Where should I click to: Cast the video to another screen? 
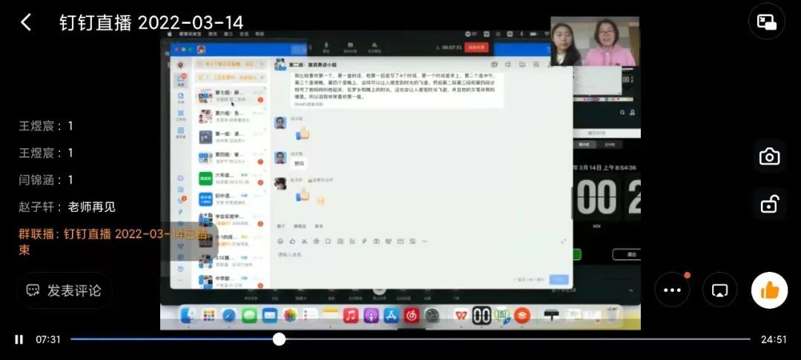719,290
